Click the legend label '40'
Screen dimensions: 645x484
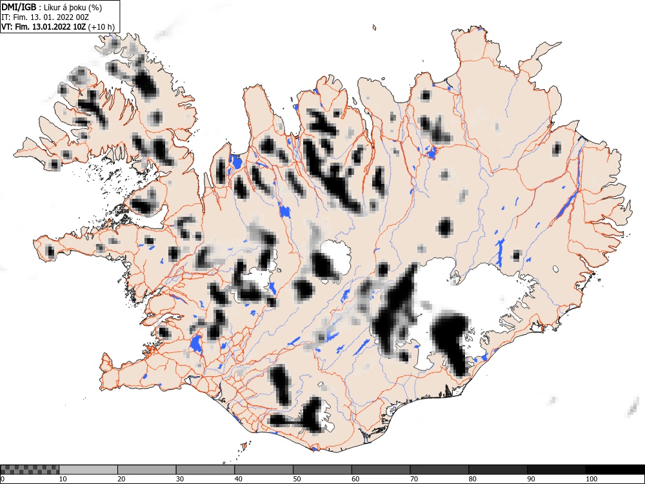coord(238,479)
